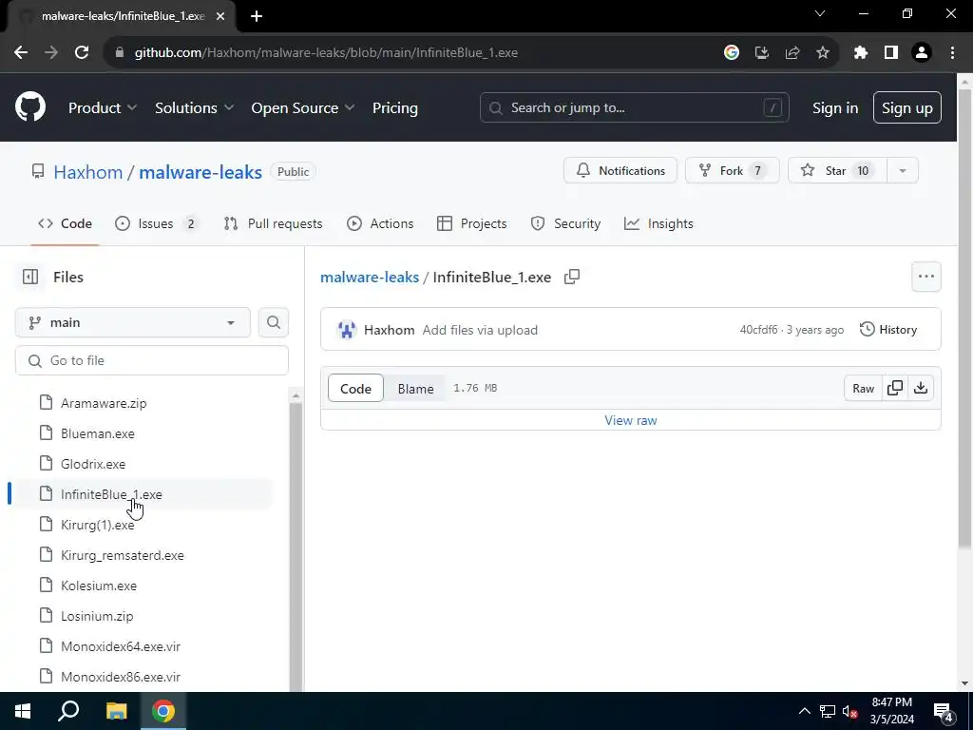Click the Raw button
This screenshot has width=973, height=730.
tap(863, 388)
